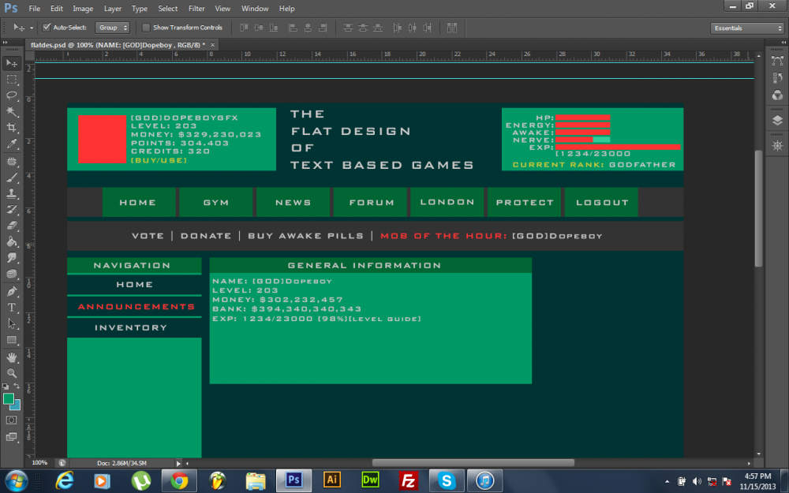Toggle the Auto-Select checkbox
The height and width of the screenshot is (493, 789).
click(47, 28)
